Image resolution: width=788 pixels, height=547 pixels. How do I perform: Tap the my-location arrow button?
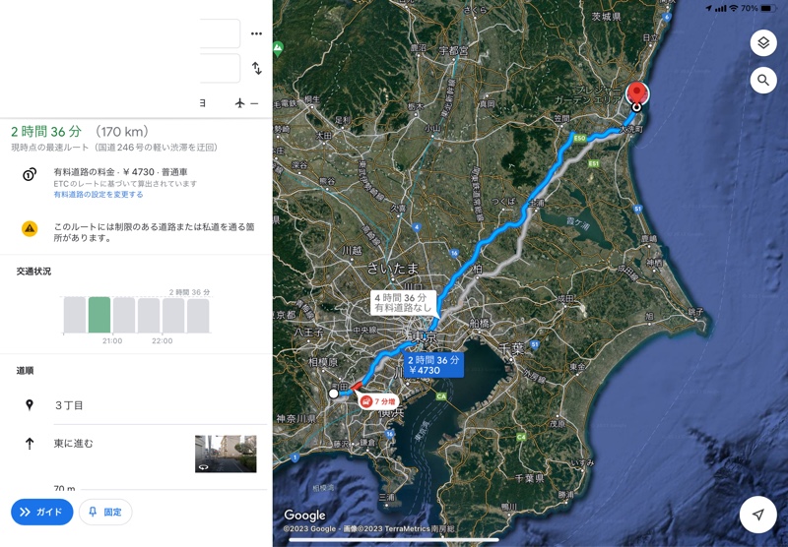pyautogui.click(x=757, y=515)
